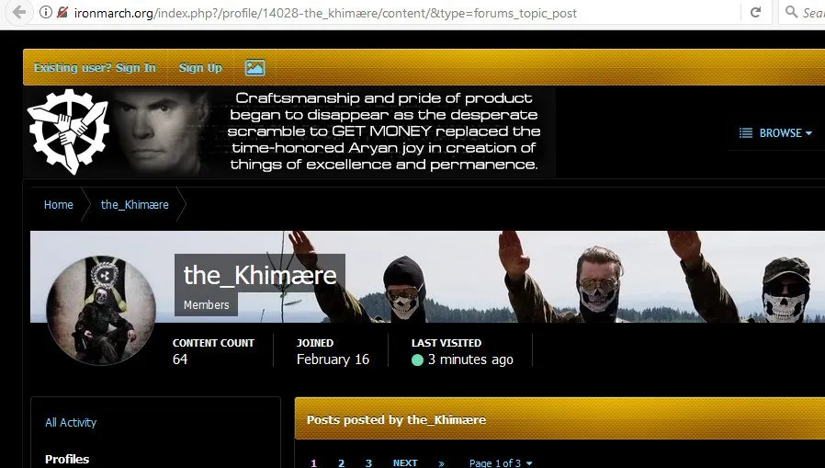Go to page 2 of posts
Screen dimensions: 825x468
tap(341, 462)
